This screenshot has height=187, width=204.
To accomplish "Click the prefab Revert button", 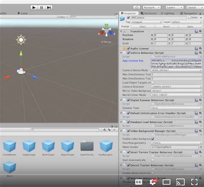I will pyautogui.click(x=167, y=27).
